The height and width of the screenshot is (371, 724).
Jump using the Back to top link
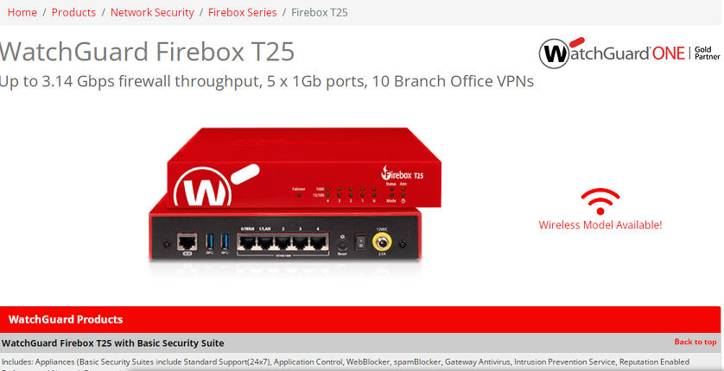point(695,342)
